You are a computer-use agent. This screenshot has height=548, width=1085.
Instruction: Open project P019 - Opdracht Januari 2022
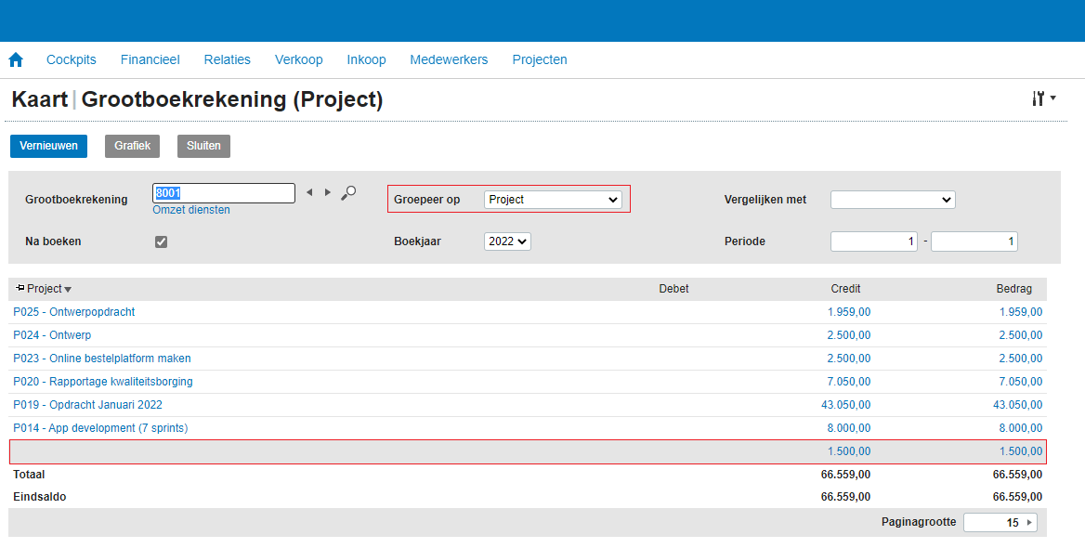[x=87, y=405]
